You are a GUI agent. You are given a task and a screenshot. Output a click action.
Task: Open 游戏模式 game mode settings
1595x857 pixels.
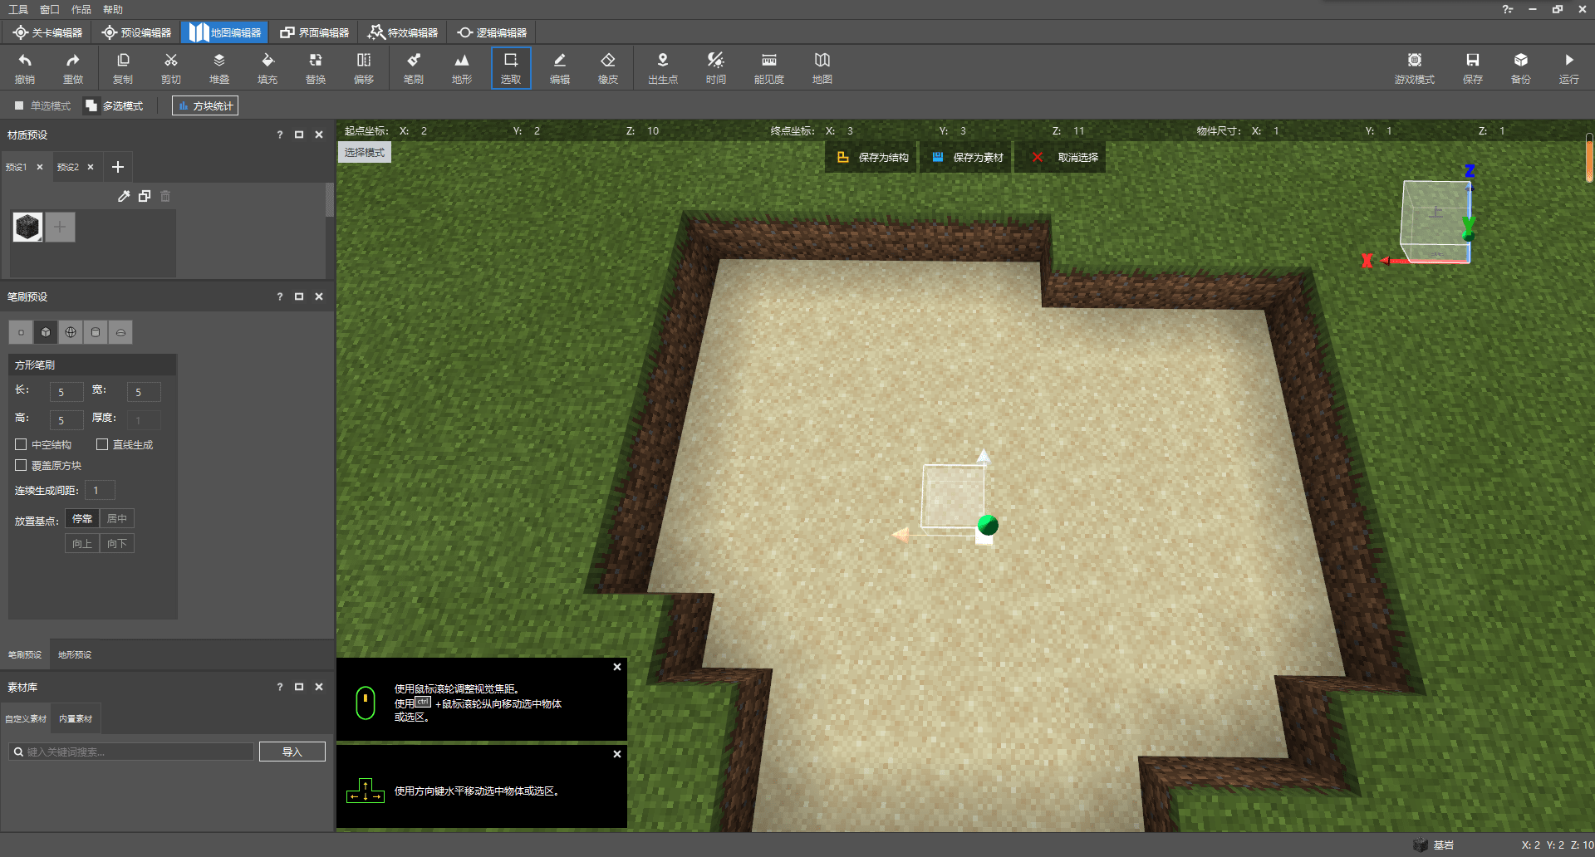(x=1415, y=68)
